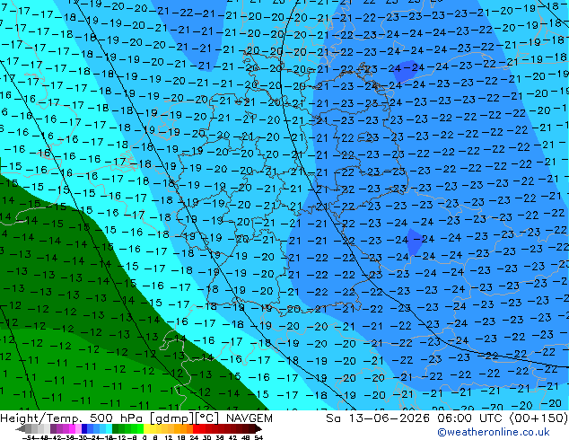This screenshot has height=440, width=569.
Task: Click the dark purple -42 degree legend swatch
Action: (x=53, y=428)
